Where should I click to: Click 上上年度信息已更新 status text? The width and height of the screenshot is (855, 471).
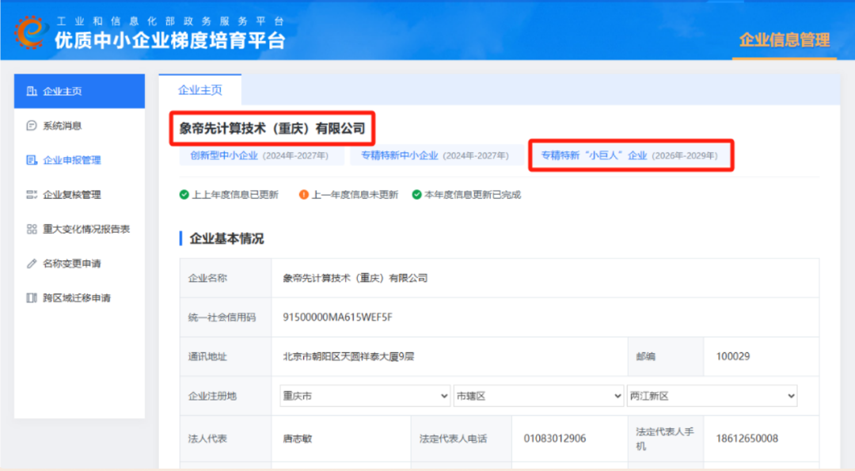235,195
